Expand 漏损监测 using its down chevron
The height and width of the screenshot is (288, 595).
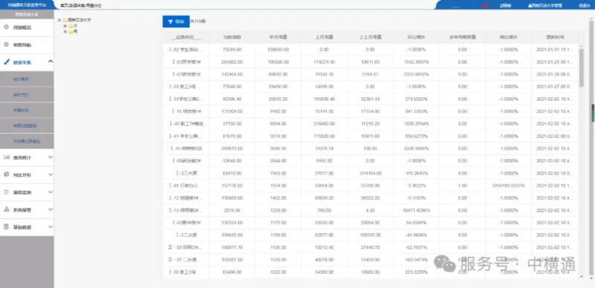tap(51, 192)
